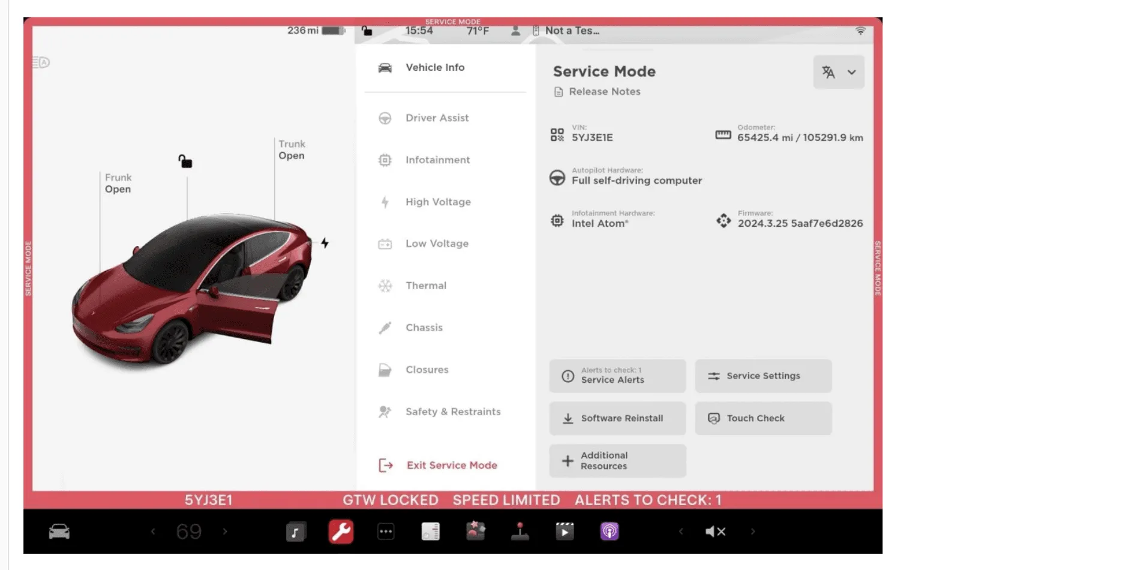Tap the infotainment hardware chip icon
1147x570 pixels.
click(557, 220)
